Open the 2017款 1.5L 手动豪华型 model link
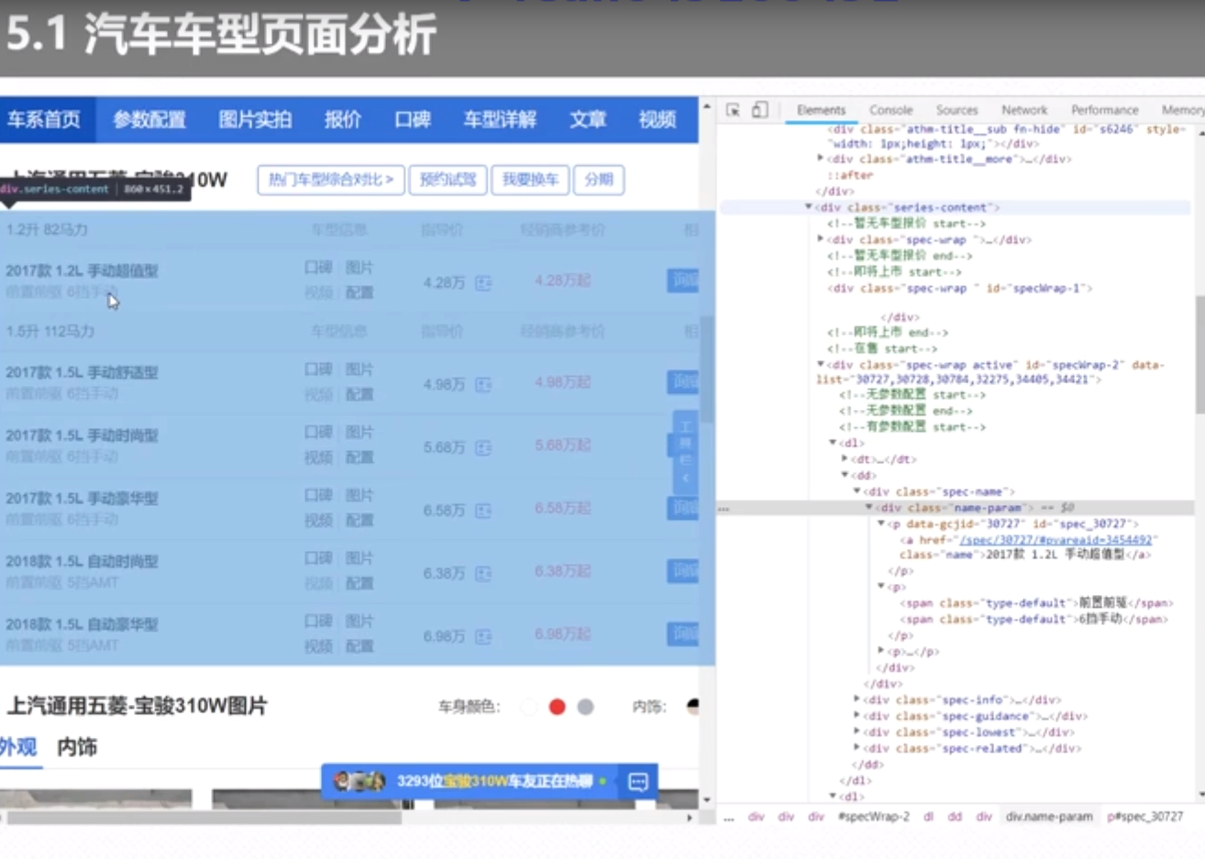Viewport: 1205px width, 859px height. pos(82,499)
